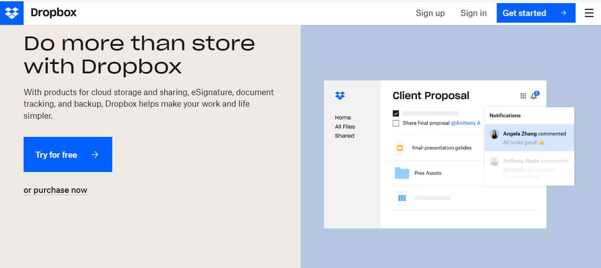Viewport: 601px width, 268px height.
Task: Click the notification bell icon
Action: 534,96
